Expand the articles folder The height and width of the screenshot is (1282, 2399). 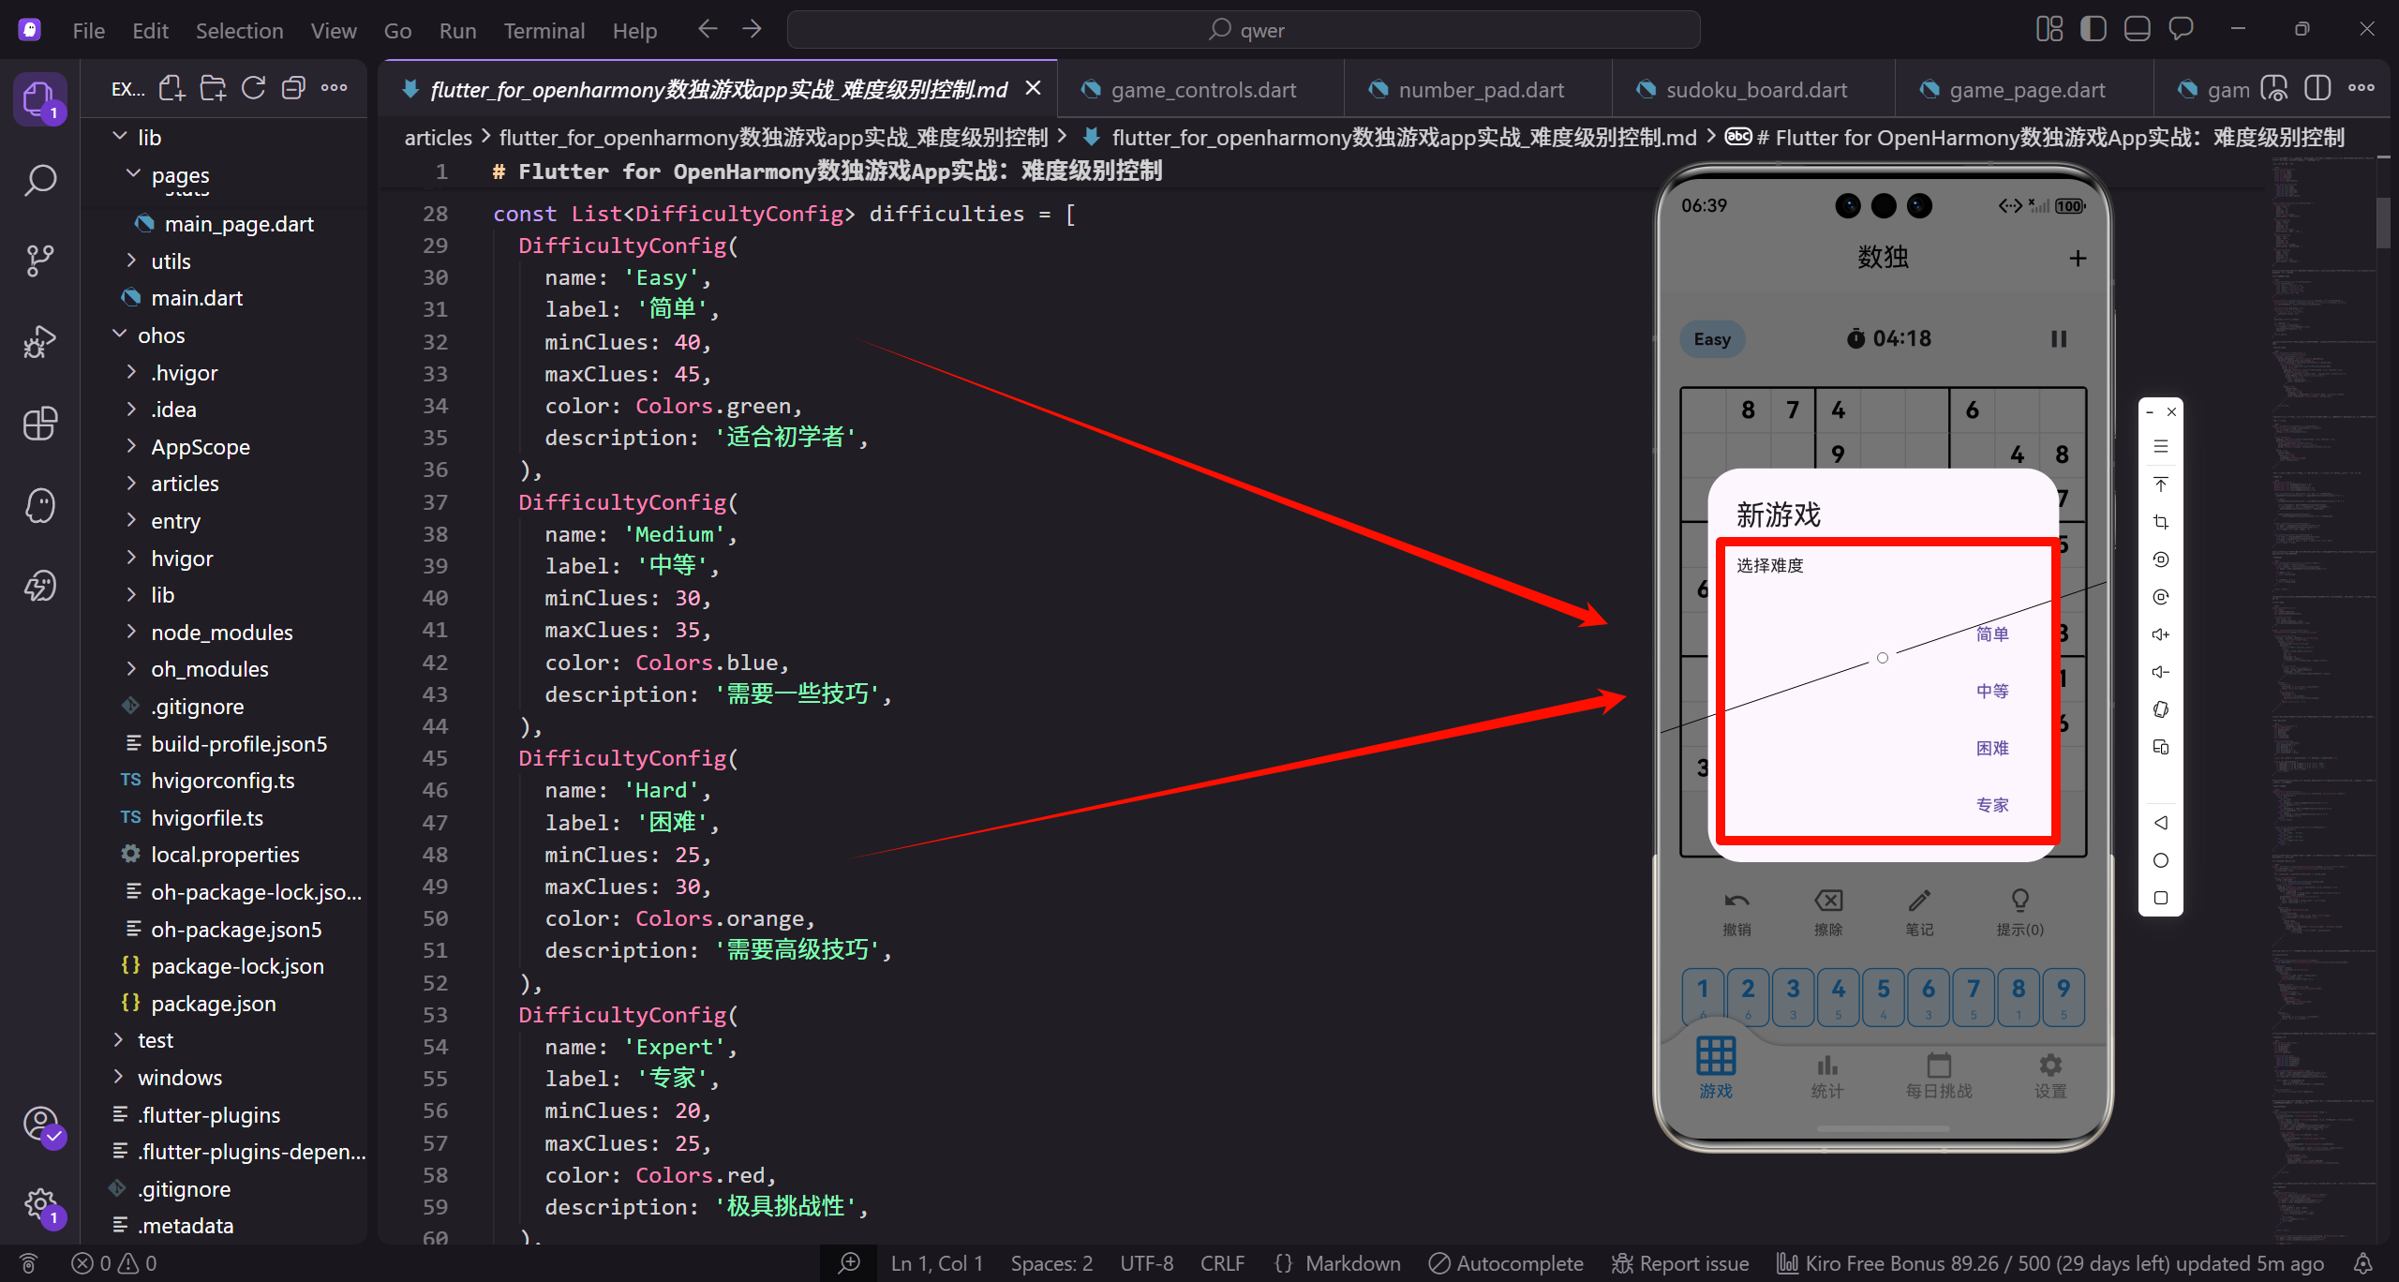pos(185,484)
